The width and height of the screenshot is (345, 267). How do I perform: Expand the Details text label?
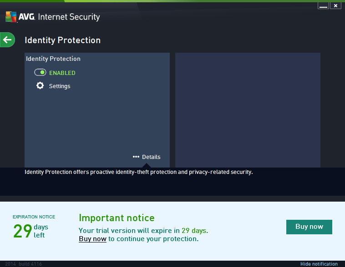pyautogui.click(x=151, y=157)
